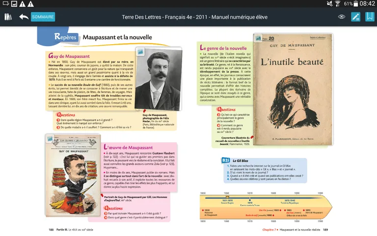This screenshot has height=236, width=377.
Task: Tap the clock showing 08:42
Action: tap(367, 3)
